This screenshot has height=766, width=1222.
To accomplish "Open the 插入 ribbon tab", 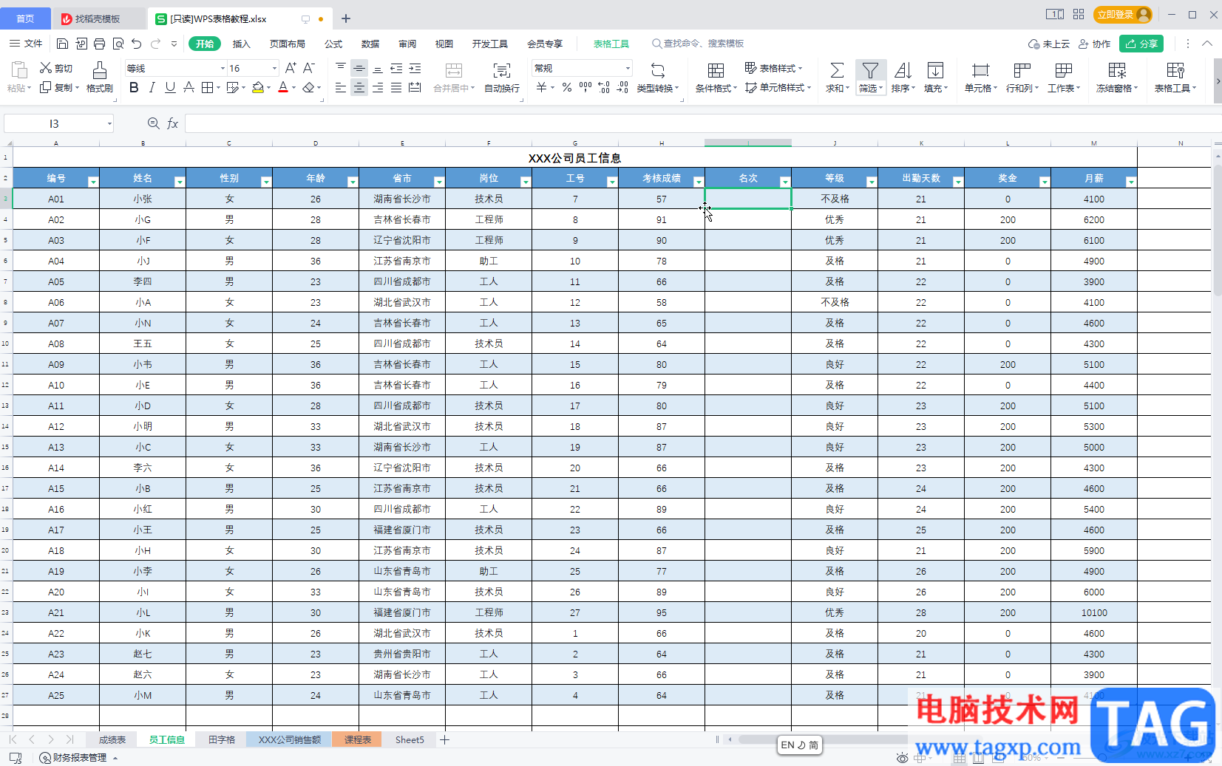I will point(242,44).
